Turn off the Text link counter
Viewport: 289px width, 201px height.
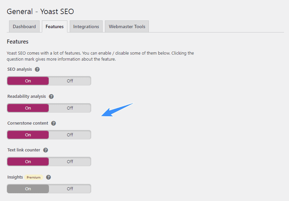[70, 161]
